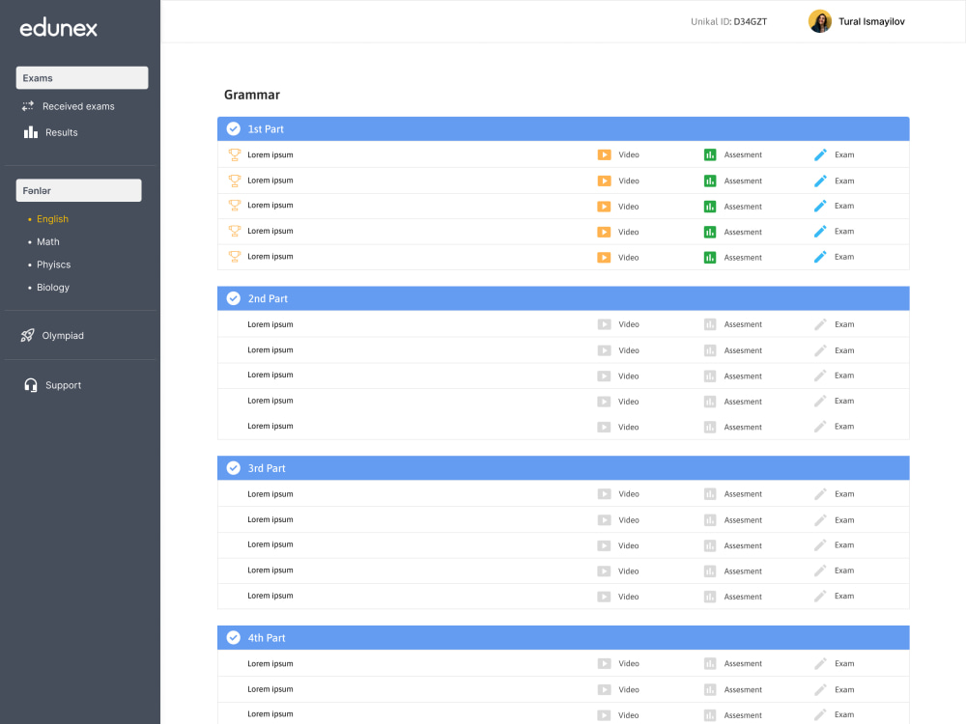
Task: Open Olympiad via the rocket icon
Action: pos(27,336)
